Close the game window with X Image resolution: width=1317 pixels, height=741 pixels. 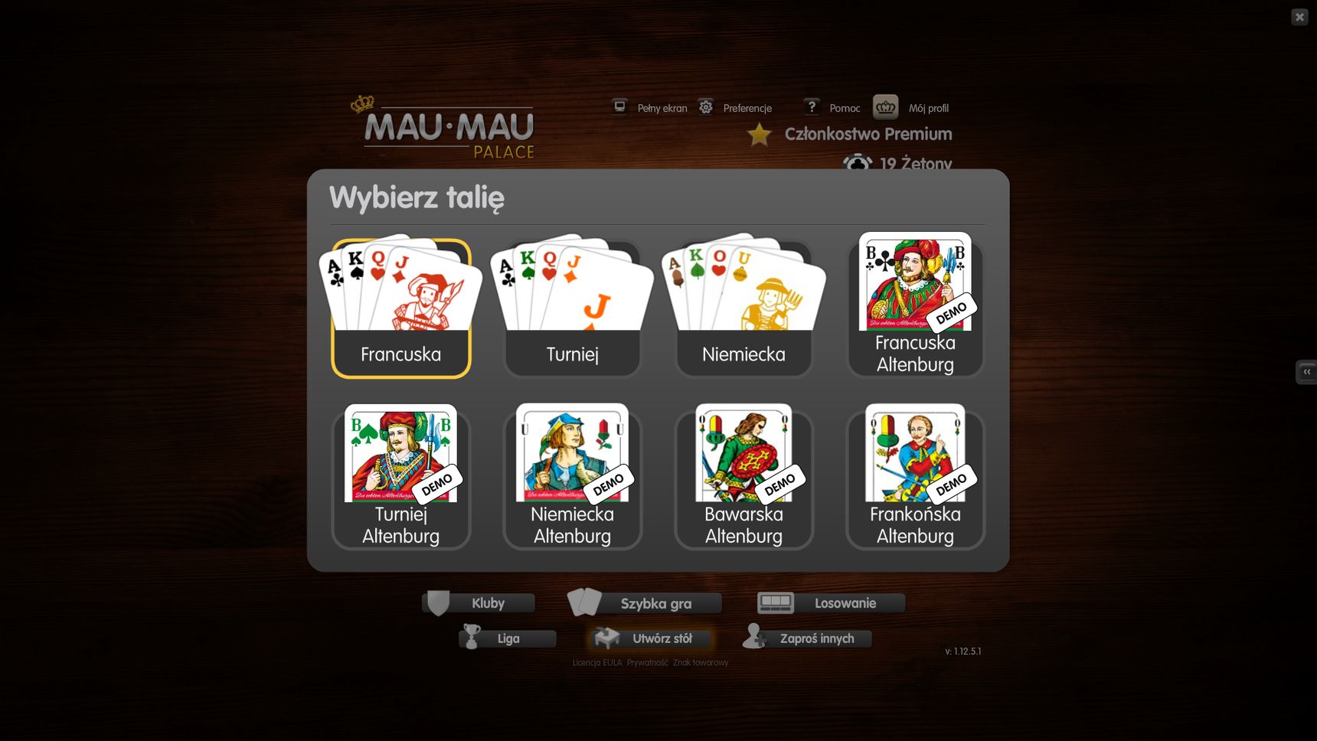click(1299, 17)
